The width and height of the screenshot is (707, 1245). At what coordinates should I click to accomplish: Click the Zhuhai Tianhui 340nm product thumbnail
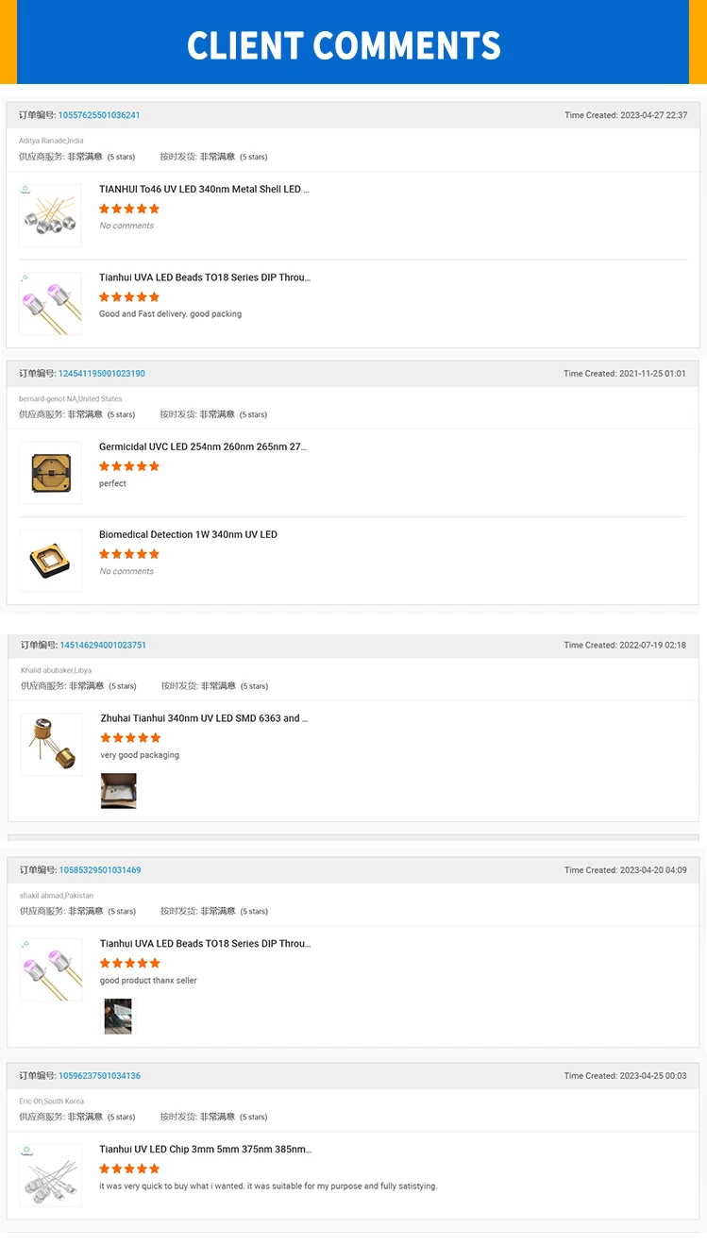tap(52, 745)
